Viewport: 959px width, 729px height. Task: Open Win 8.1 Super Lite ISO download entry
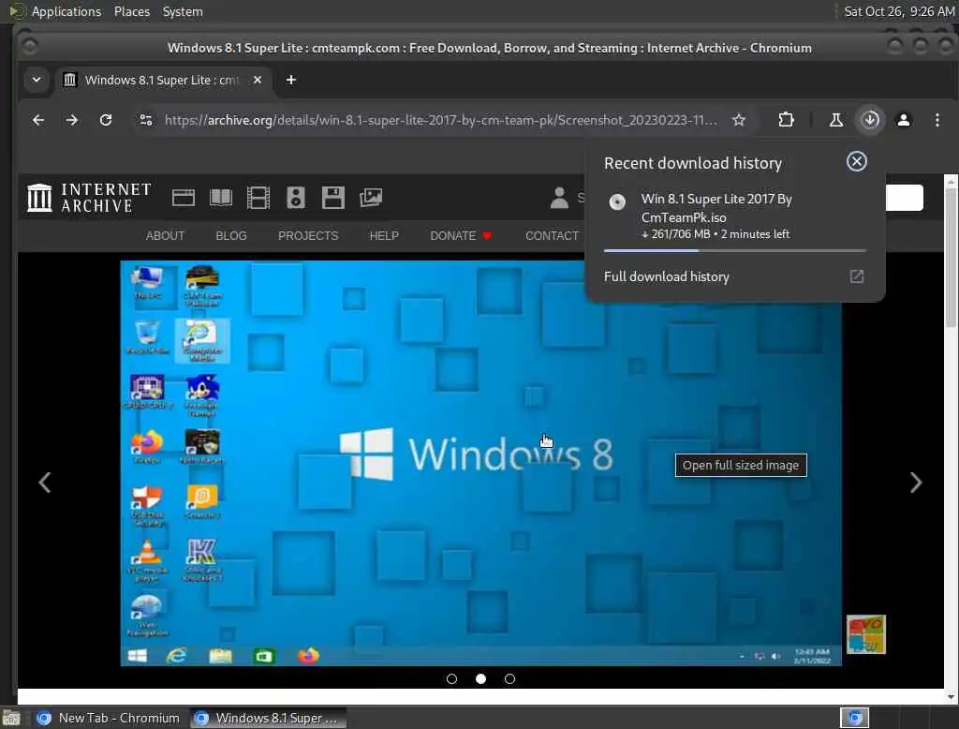click(x=734, y=216)
